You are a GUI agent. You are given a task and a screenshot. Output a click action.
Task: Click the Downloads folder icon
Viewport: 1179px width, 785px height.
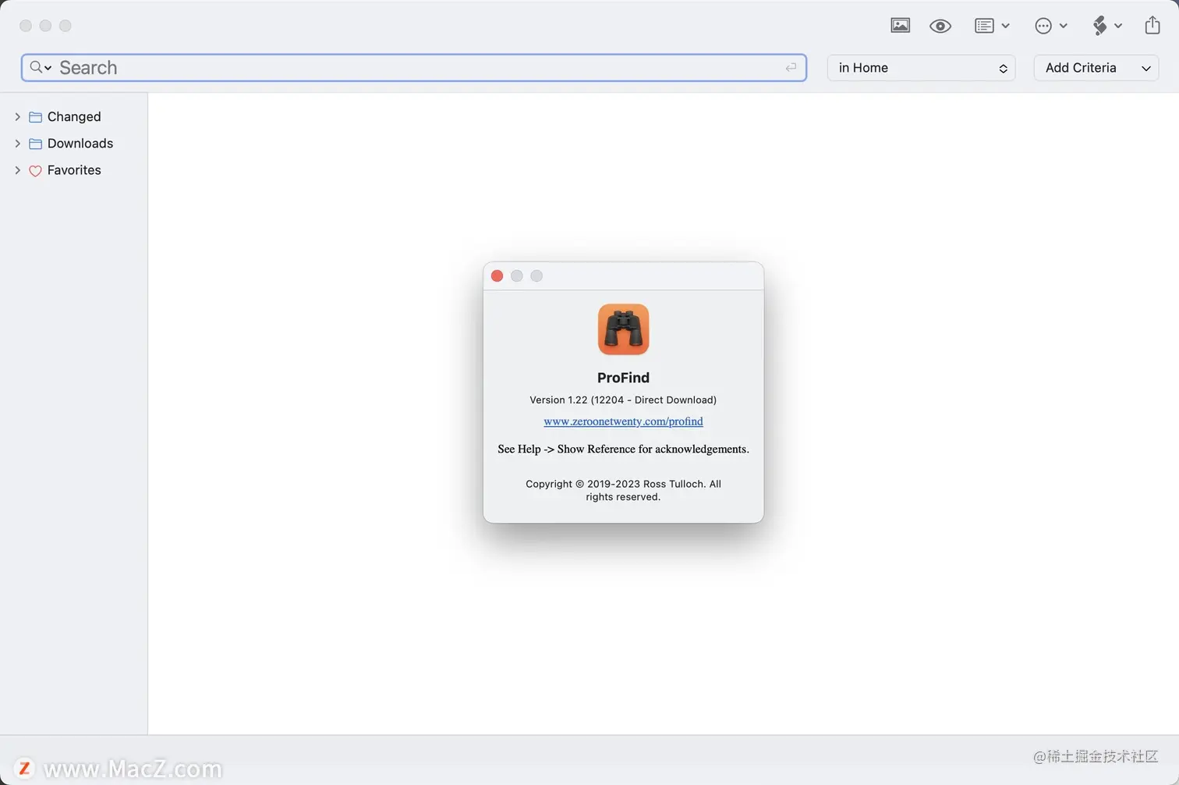pyautogui.click(x=35, y=144)
